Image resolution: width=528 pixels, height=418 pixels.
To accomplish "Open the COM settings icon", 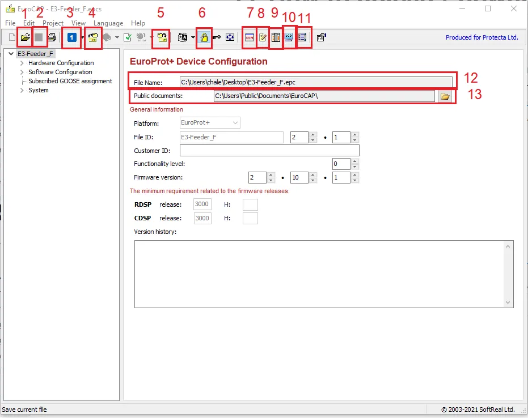I will [x=250, y=37].
